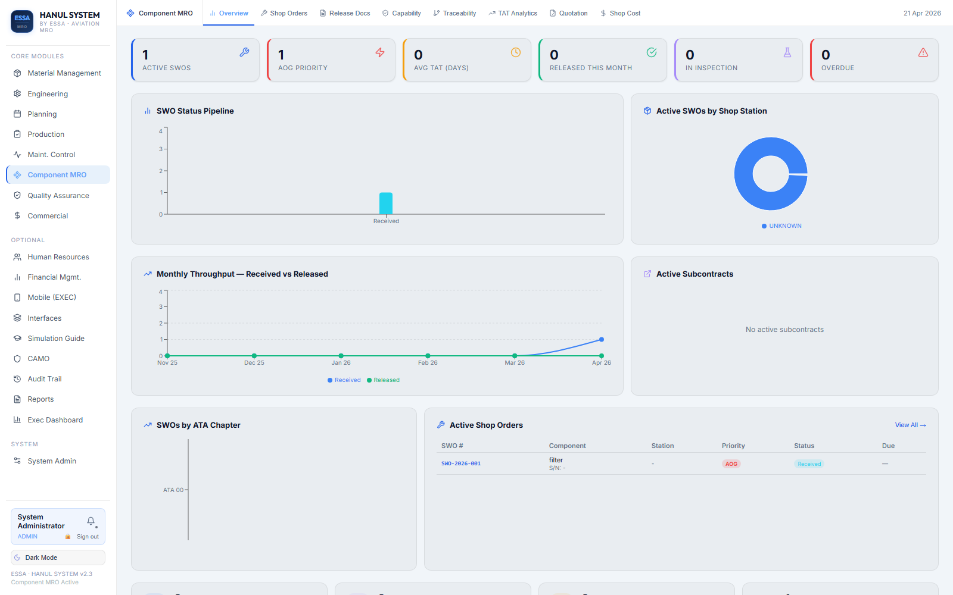Click the clock icon on Avg TAT card
Viewport: 953px width, 595px height.
coord(516,52)
